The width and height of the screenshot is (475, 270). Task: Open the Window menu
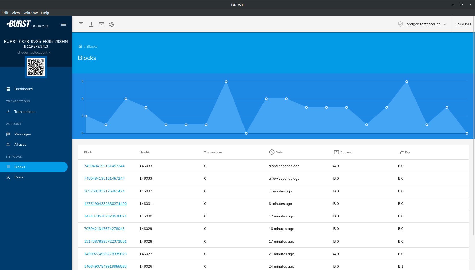pos(31,13)
